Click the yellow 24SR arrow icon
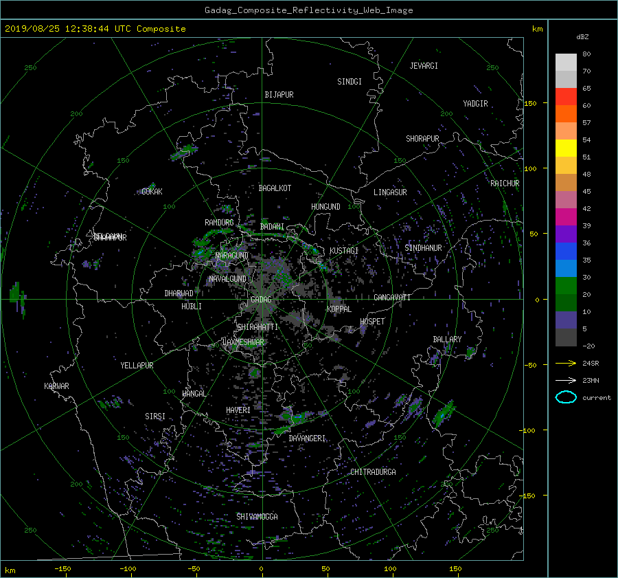 566,363
